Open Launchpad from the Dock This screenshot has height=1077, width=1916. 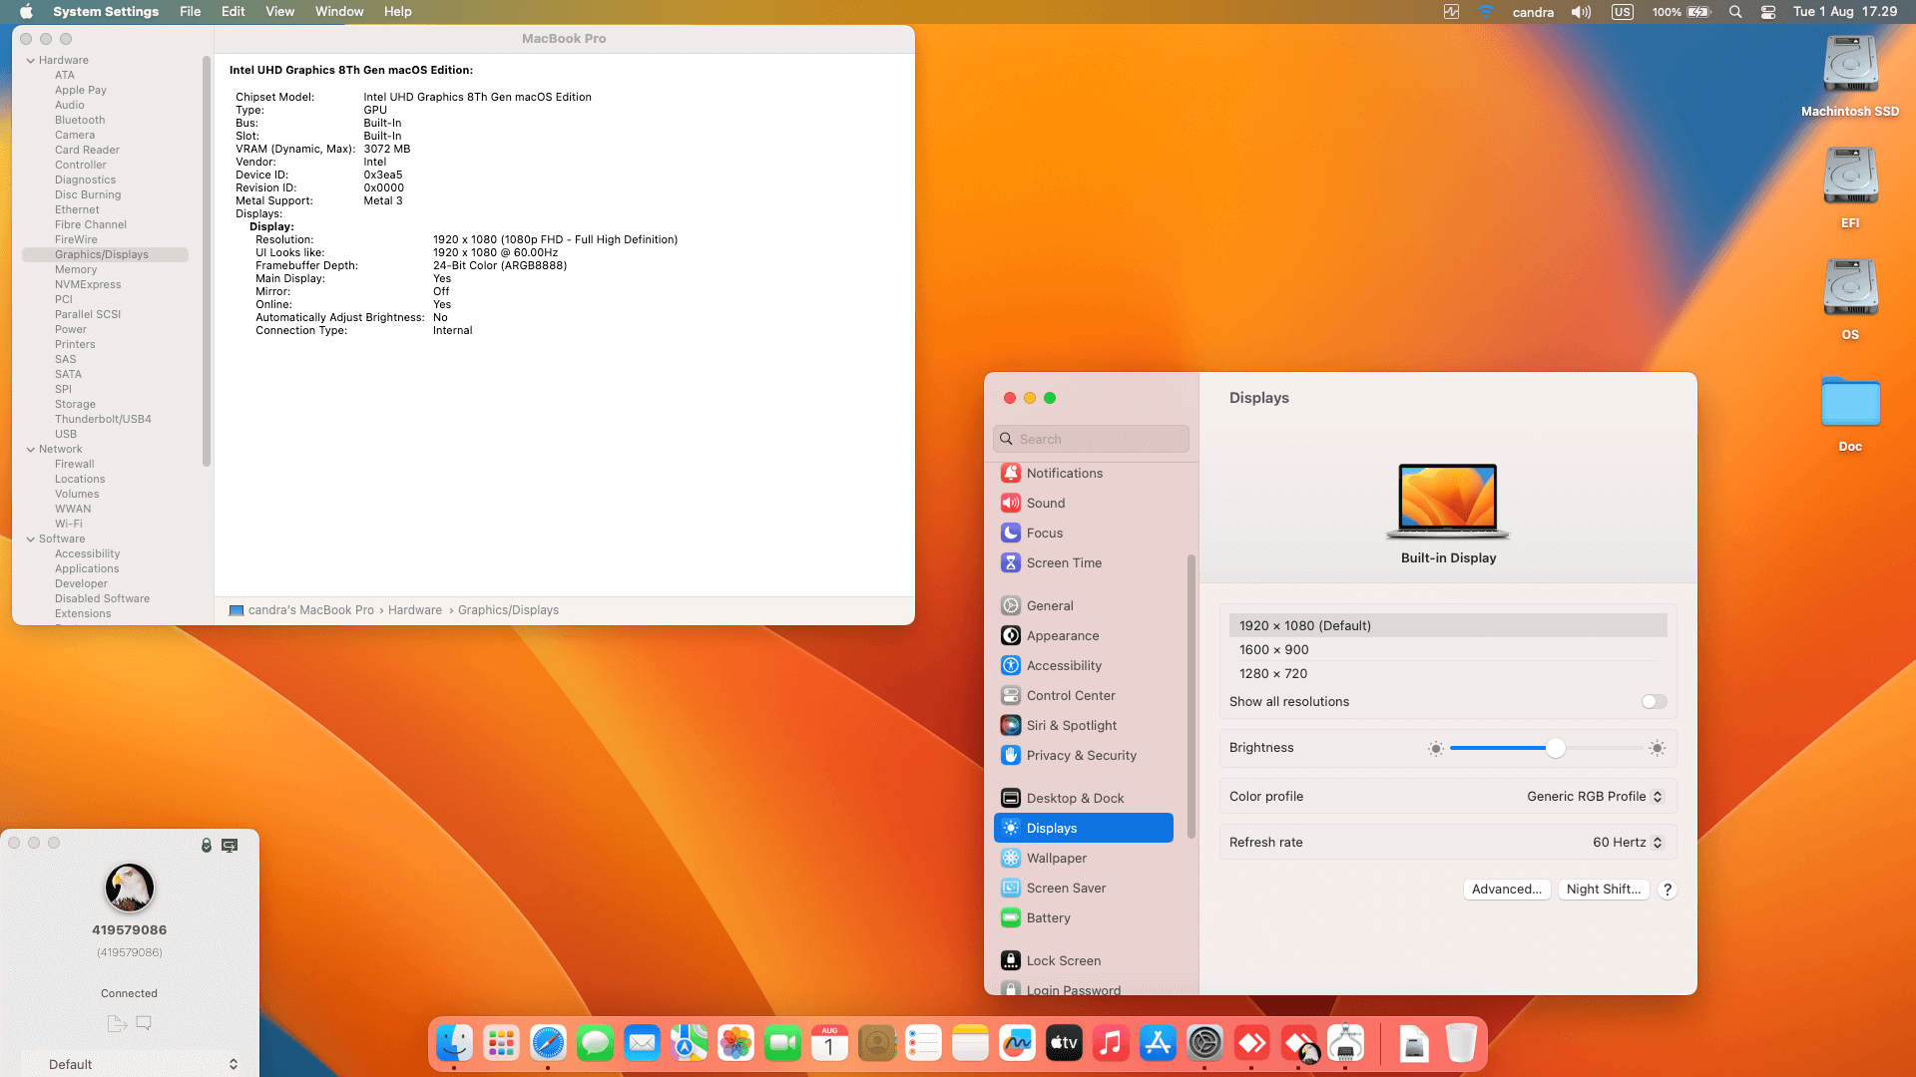tap(501, 1043)
